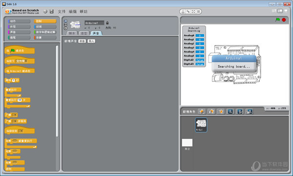The height and width of the screenshot is (176, 293).
Task: Click the Digital3 sensor readout value
Action: point(200,64)
